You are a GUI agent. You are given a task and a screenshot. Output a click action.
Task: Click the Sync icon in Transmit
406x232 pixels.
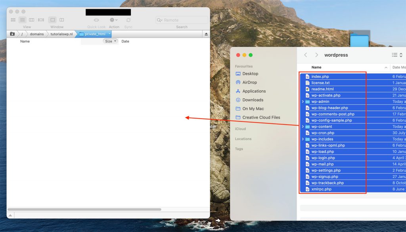tap(128, 20)
